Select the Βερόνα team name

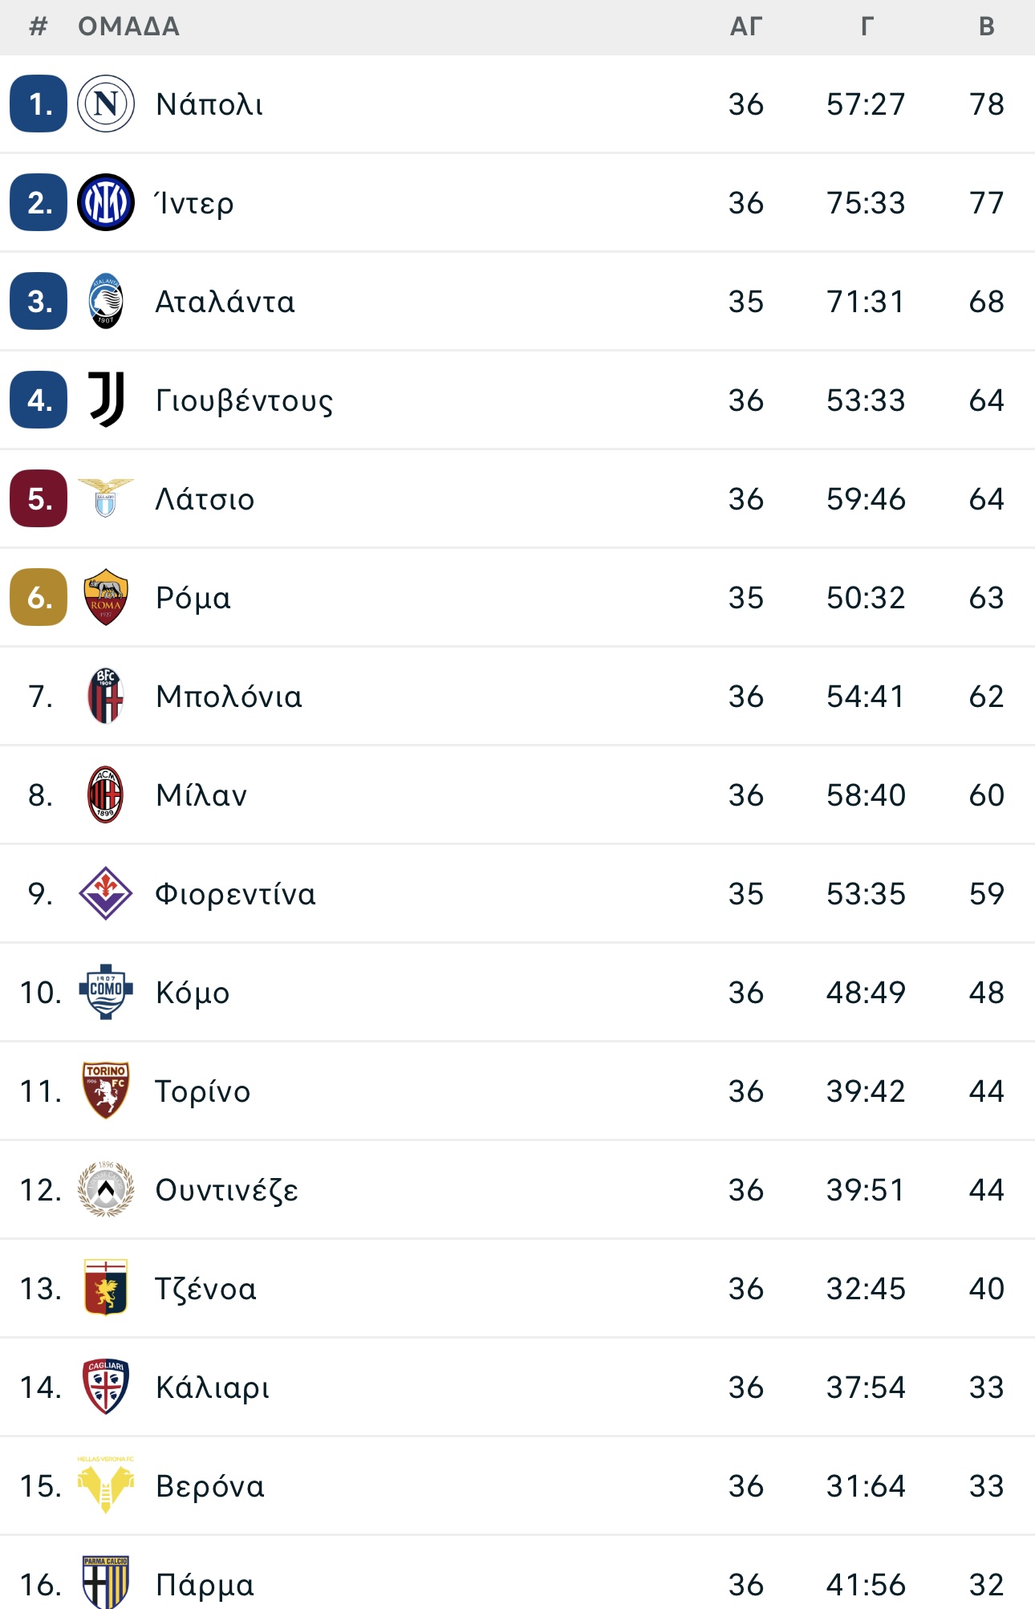coord(210,1486)
